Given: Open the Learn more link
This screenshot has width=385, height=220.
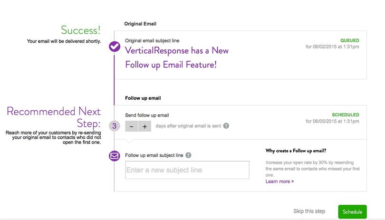Looking at the screenshot, I should [279, 182].
